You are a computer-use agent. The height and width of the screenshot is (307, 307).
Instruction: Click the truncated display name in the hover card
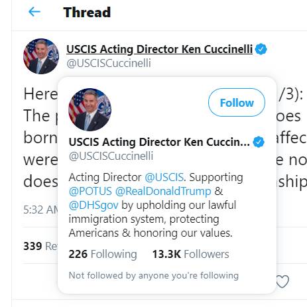[x=159, y=142]
